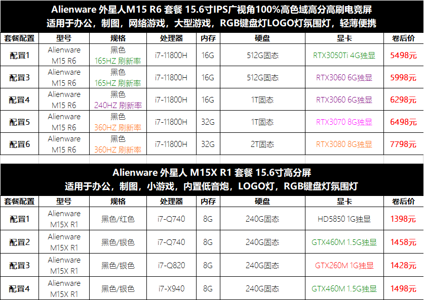
Task: Select 8G memory in the GTX260M row
Action: [x=208, y=266]
